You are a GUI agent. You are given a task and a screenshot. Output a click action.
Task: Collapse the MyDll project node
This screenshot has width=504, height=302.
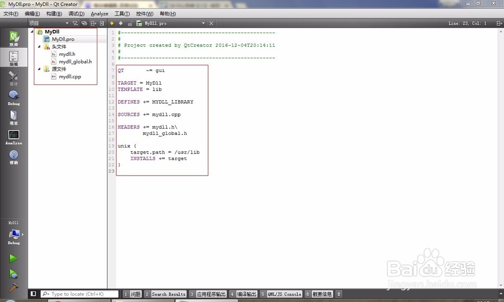tap(32, 31)
